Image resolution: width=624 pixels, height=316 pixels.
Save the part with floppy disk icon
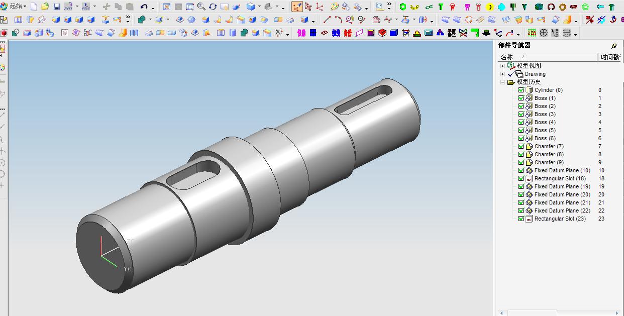coord(57,7)
